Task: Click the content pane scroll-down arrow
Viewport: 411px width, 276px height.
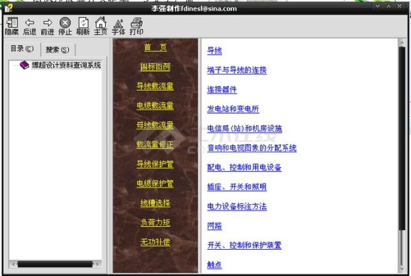Action: point(402,269)
